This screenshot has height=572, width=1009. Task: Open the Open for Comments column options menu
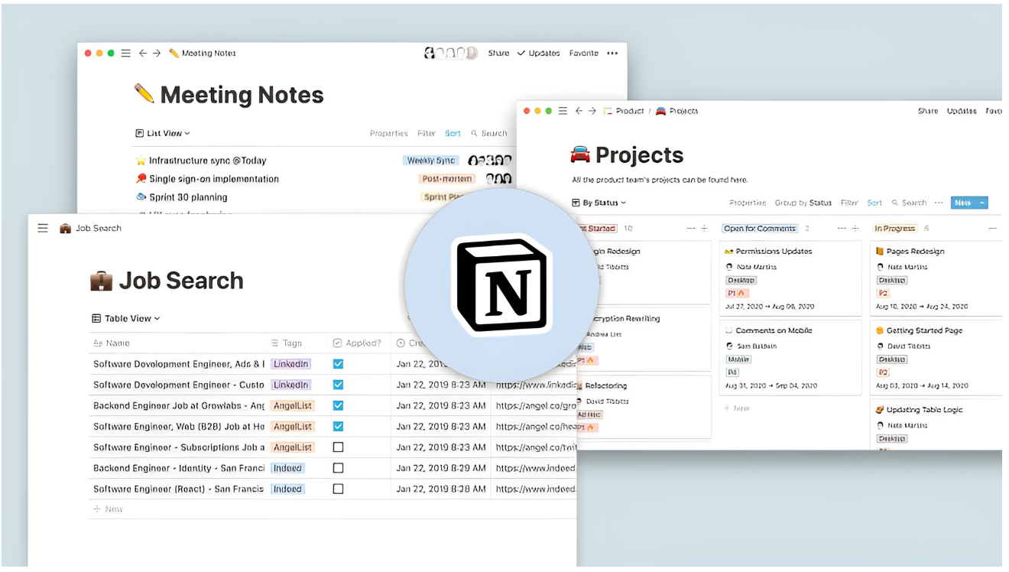(x=842, y=229)
